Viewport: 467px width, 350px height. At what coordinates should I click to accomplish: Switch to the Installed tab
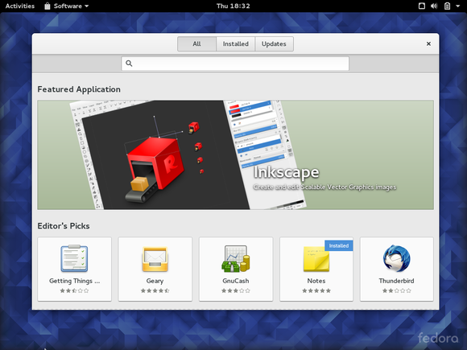[x=235, y=43]
